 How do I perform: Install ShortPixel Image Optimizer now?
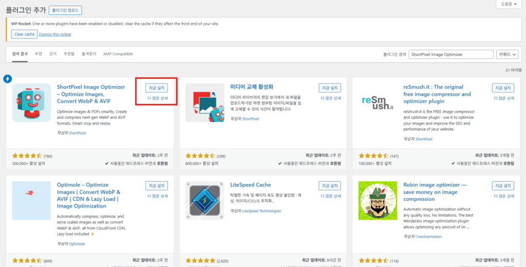pos(157,88)
